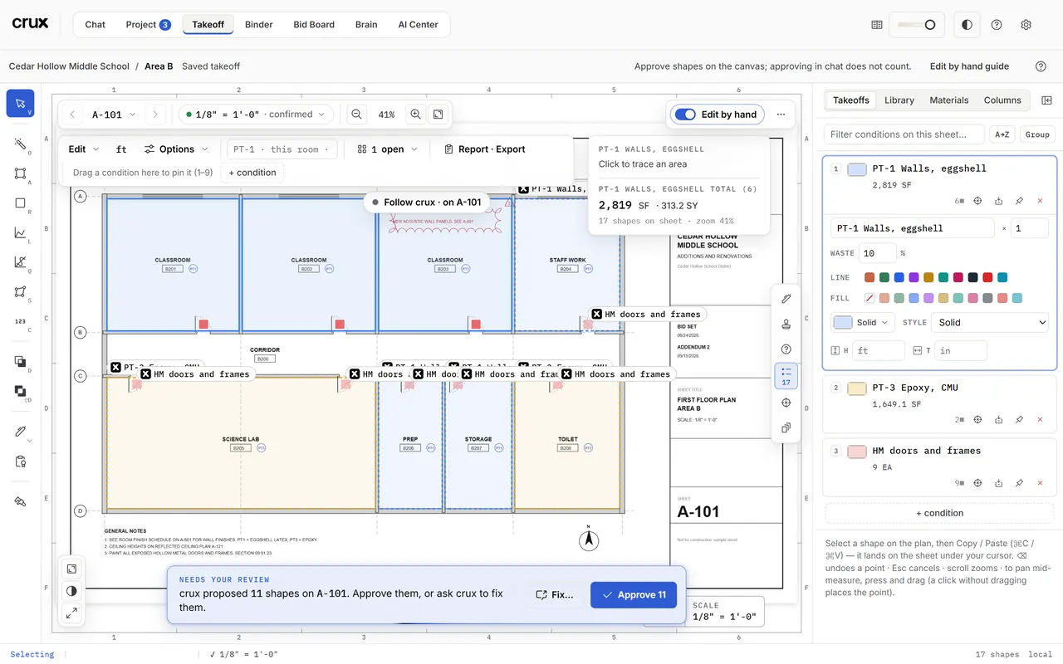The image size is (1063, 664).
Task: Select the arrow selection tool in left toolbar
Action: (x=20, y=104)
